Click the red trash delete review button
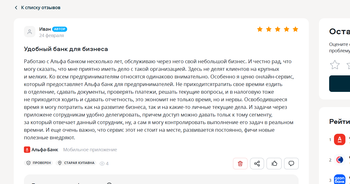Screen dimensions: 350x184 pos(240,164)
